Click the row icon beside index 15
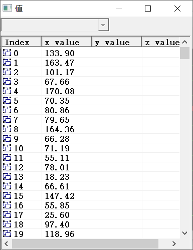 [7, 195]
